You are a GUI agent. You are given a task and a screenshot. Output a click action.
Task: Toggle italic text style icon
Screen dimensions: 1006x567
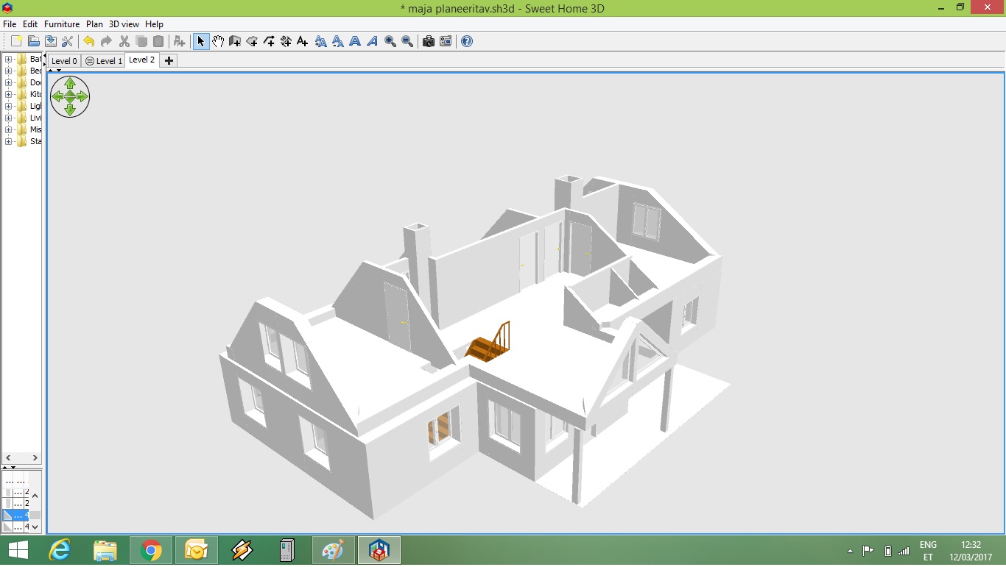373,42
